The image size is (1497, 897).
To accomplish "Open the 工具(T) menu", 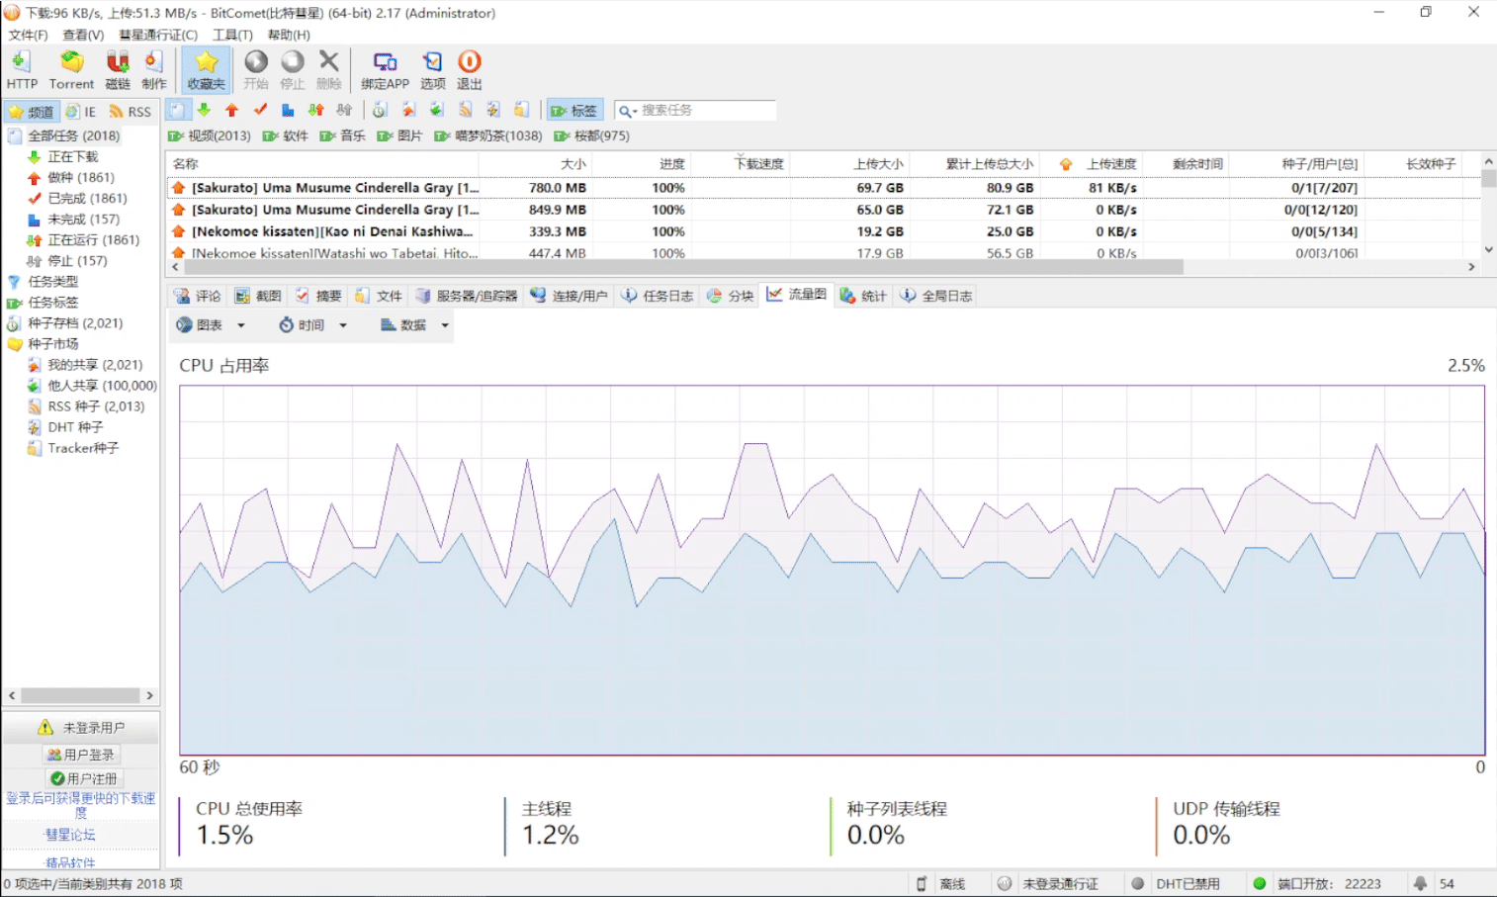I will [x=232, y=35].
